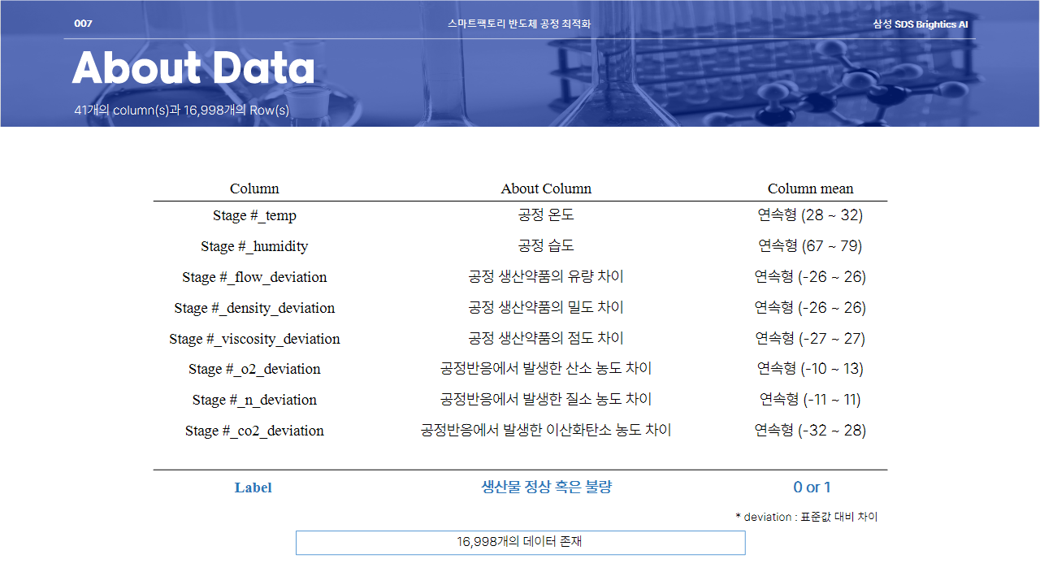Image resolution: width=1040 pixels, height=585 pixels.
Task: Select the '스마트팩토리 반도체 공정 최적화' header text
Action: [x=519, y=24]
